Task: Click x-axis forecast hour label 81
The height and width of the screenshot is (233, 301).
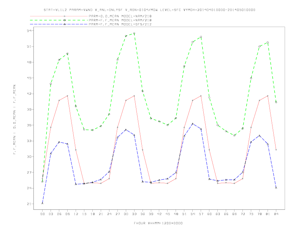Action: coord(268,214)
